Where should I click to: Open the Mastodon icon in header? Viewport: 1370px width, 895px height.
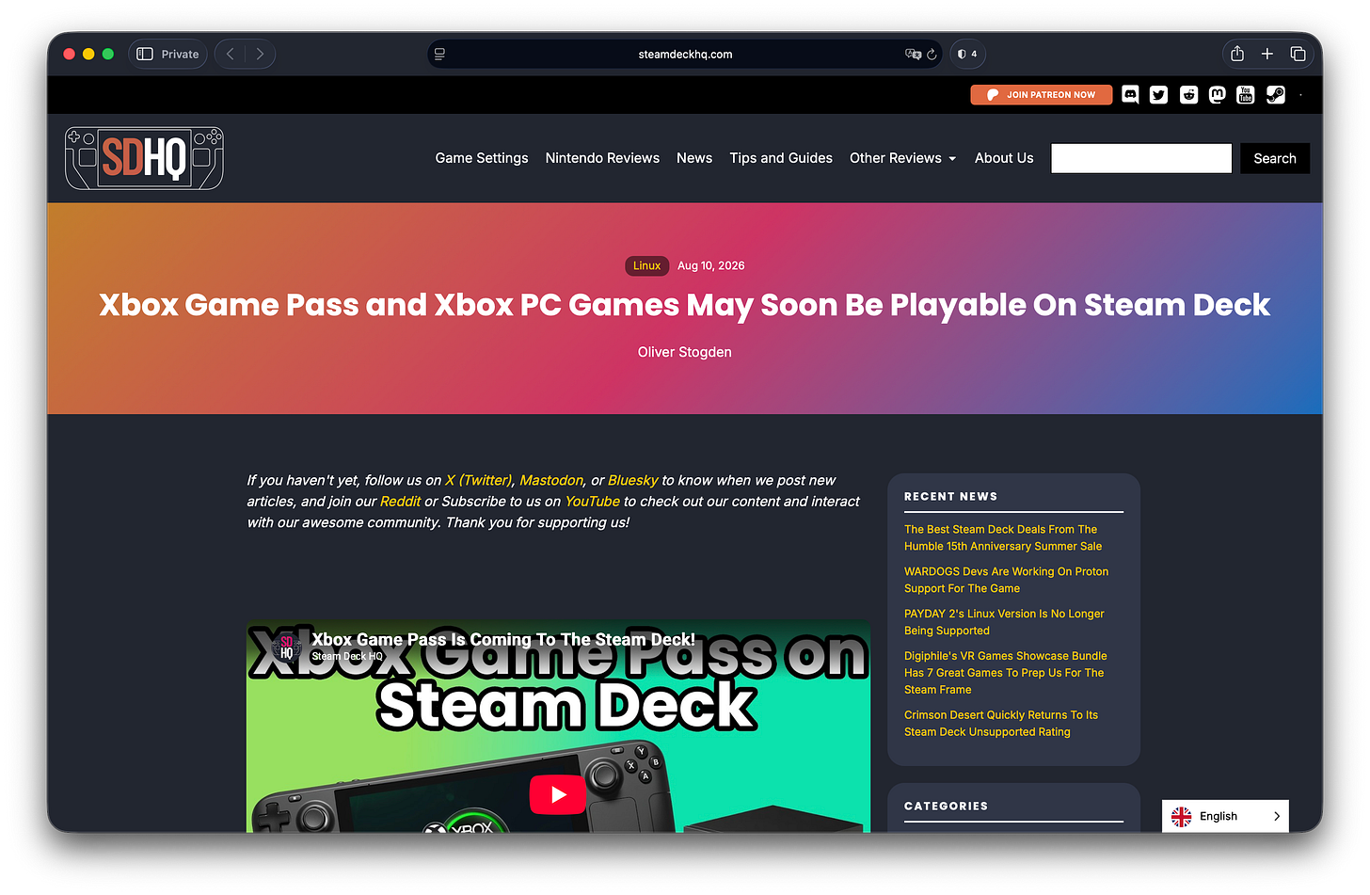[1218, 94]
